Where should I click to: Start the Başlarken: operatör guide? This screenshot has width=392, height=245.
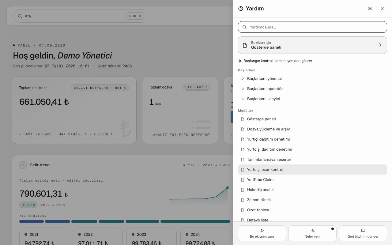pos(312,89)
